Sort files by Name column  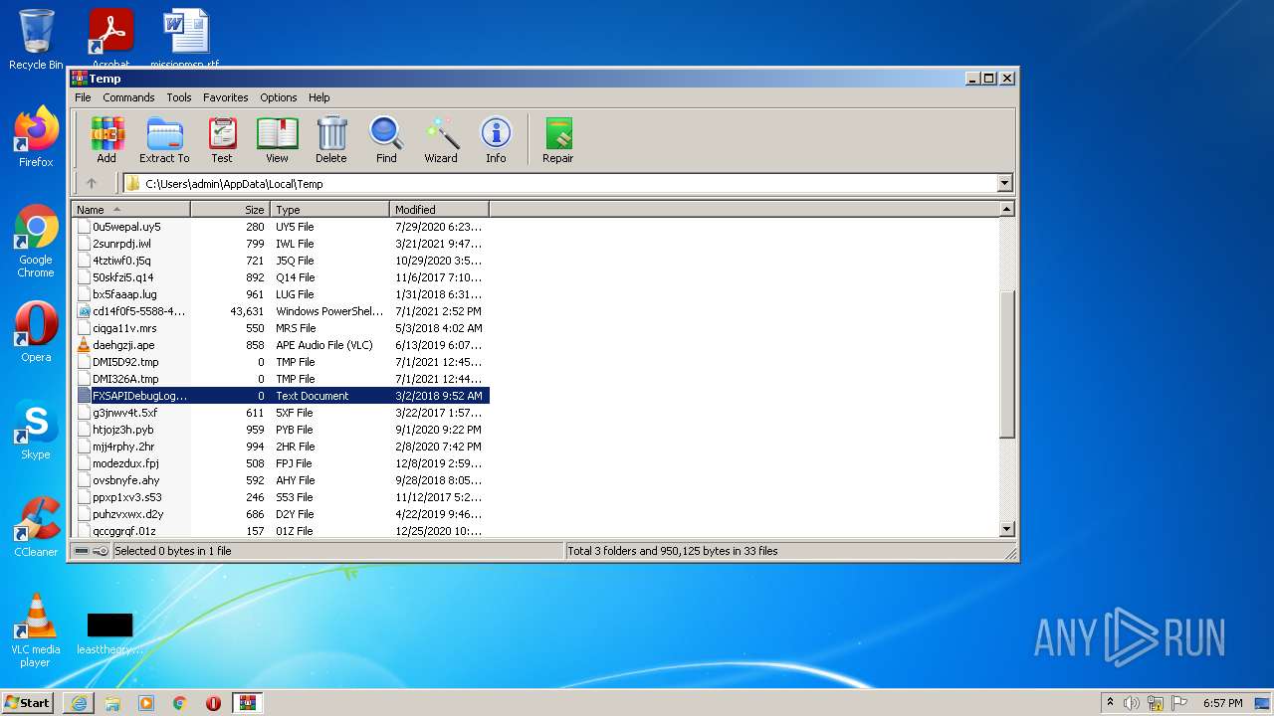tap(131, 209)
